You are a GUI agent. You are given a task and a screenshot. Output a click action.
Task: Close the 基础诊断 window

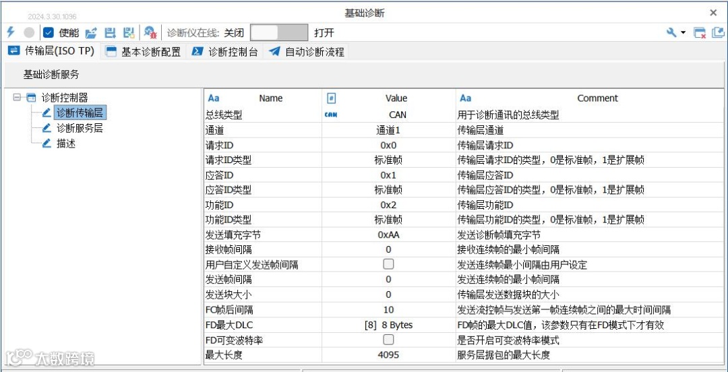(714, 13)
